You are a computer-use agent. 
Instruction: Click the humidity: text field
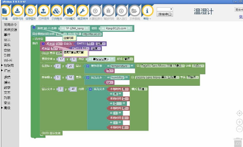click(x=118, y=78)
